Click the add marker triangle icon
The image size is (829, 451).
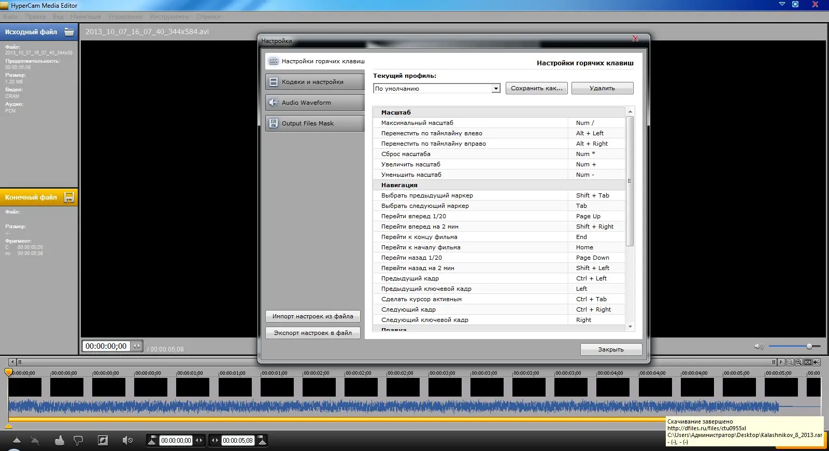click(x=17, y=441)
